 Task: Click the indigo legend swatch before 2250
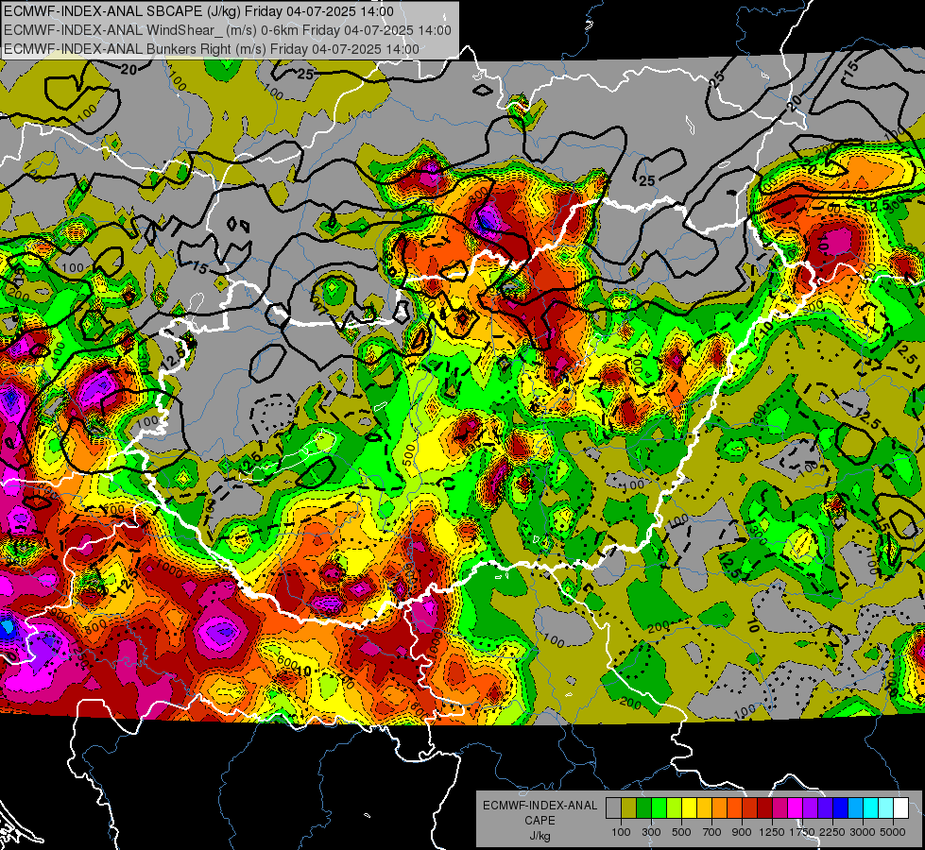tap(825, 807)
